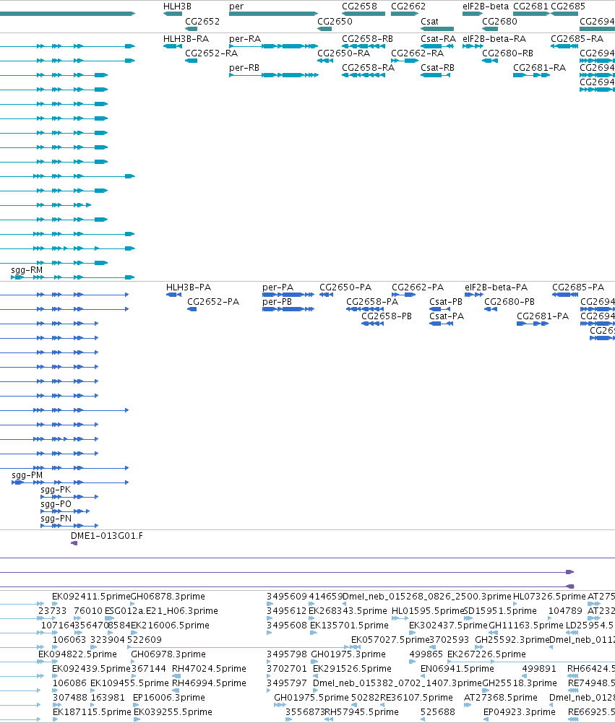Viewport: 615px width, 723px height.
Task: Select EST EP04923.3prime
Action: pos(520,712)
